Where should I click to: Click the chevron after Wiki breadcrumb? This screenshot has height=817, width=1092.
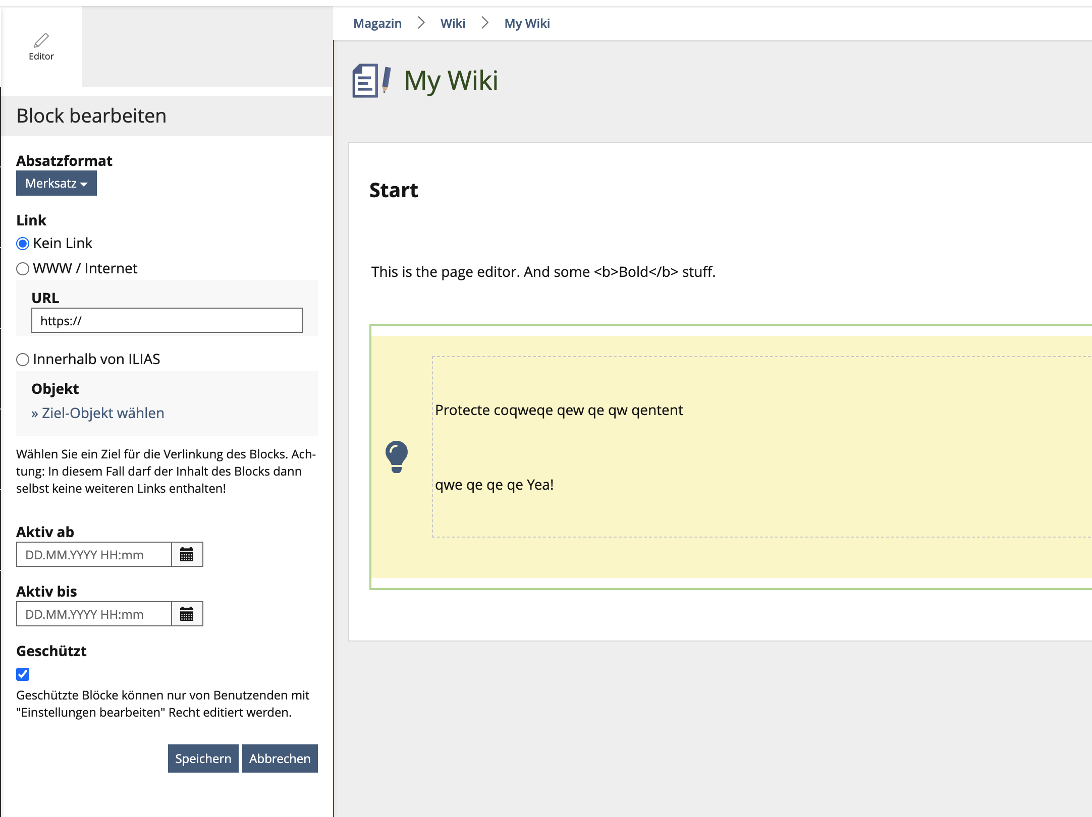click(485, 23)
